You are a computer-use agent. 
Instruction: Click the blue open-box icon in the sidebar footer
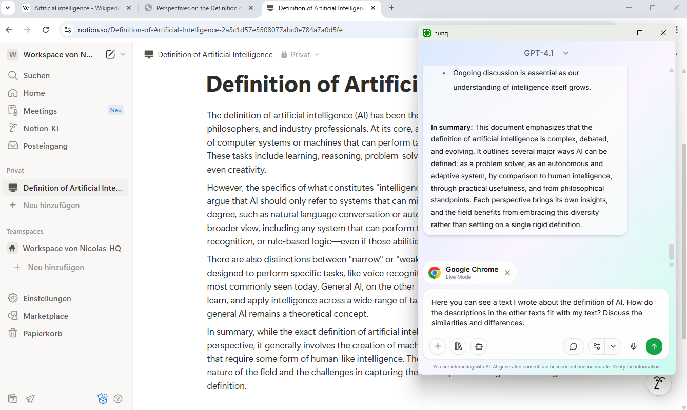tap(103, 399)
